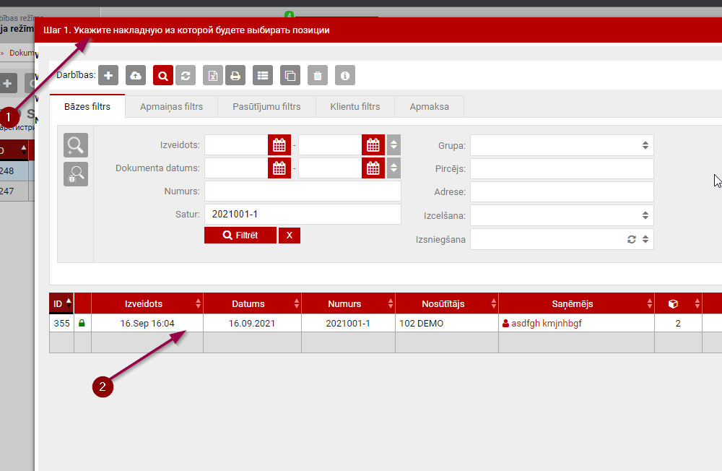Toggle the list view icon in toolbar
The image size is (722, 471).
click(263, 75)
